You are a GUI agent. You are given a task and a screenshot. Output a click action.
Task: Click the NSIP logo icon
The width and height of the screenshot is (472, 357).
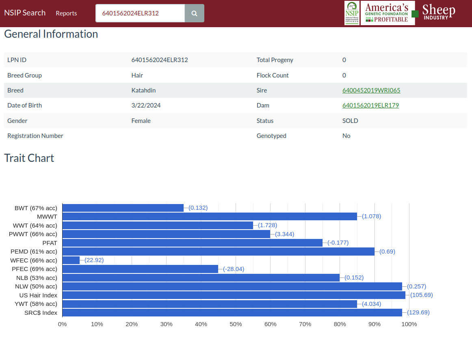[352, 13]
